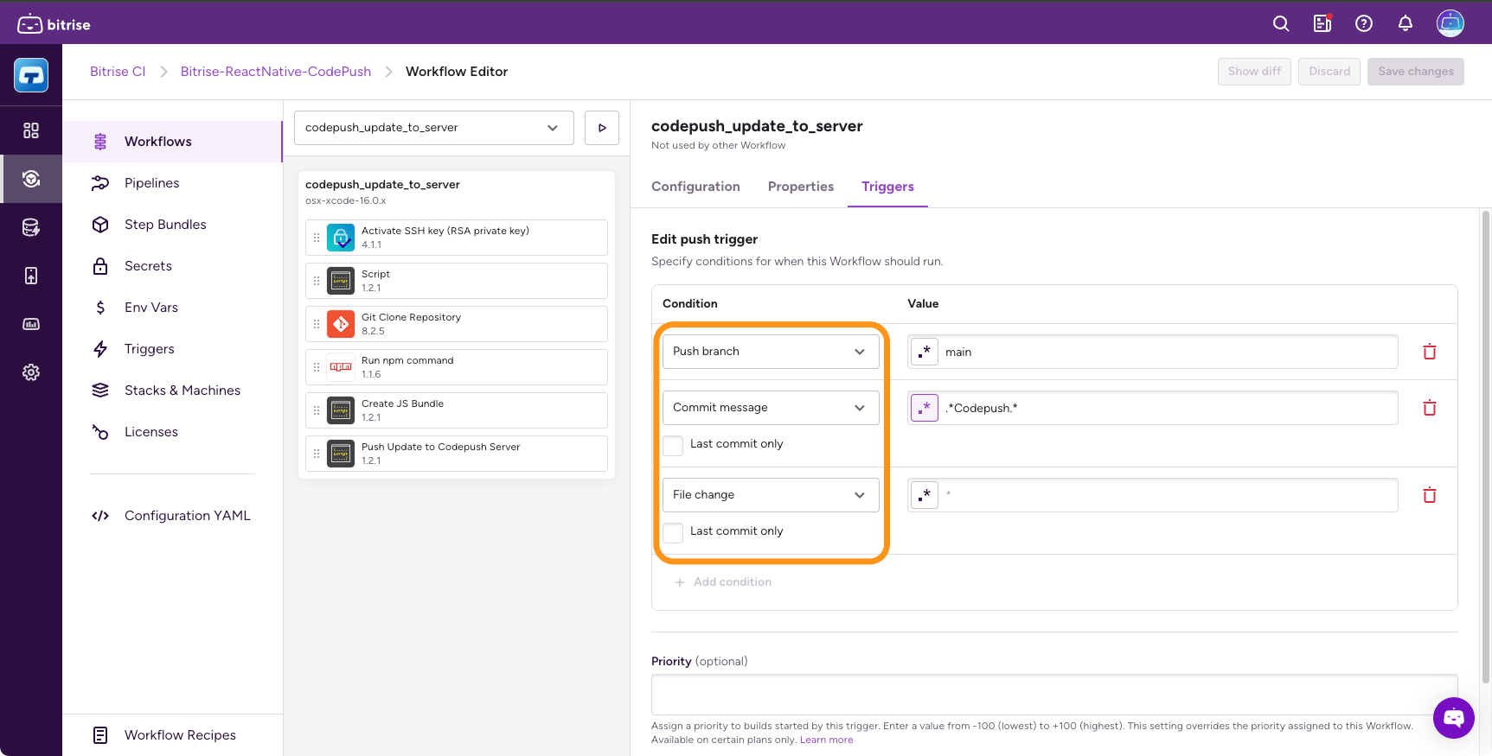Click the Learn more link
Viewport: 1492px width, 756px height.
click(x=826, y=740)
